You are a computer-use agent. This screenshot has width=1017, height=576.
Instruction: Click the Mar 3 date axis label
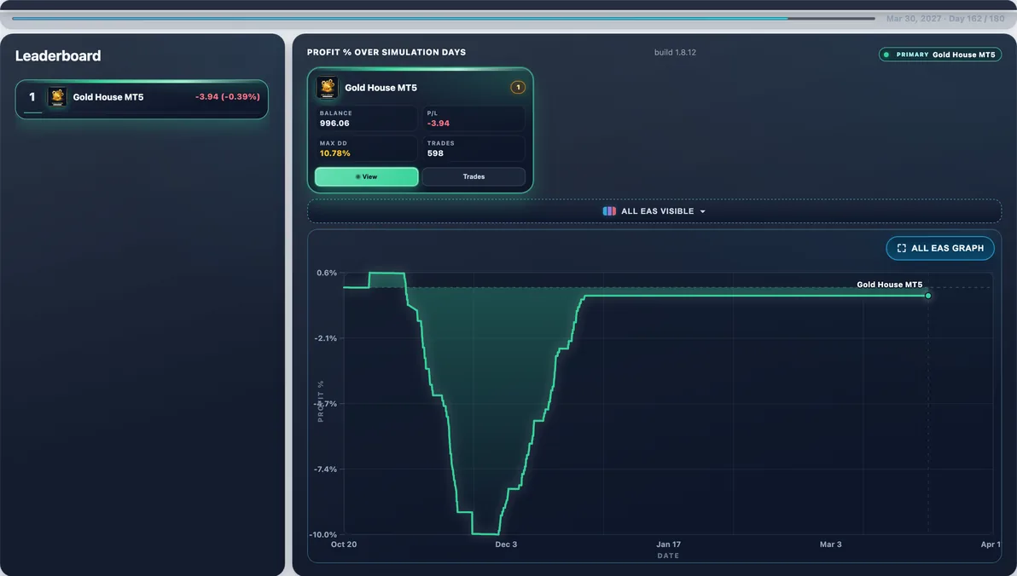[x=831, y=544]
